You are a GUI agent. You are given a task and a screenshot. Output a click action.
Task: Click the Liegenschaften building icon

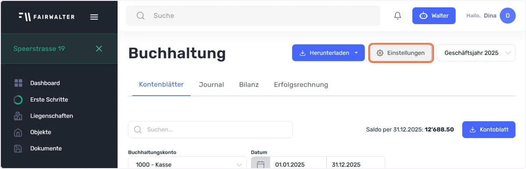[18, 116]
